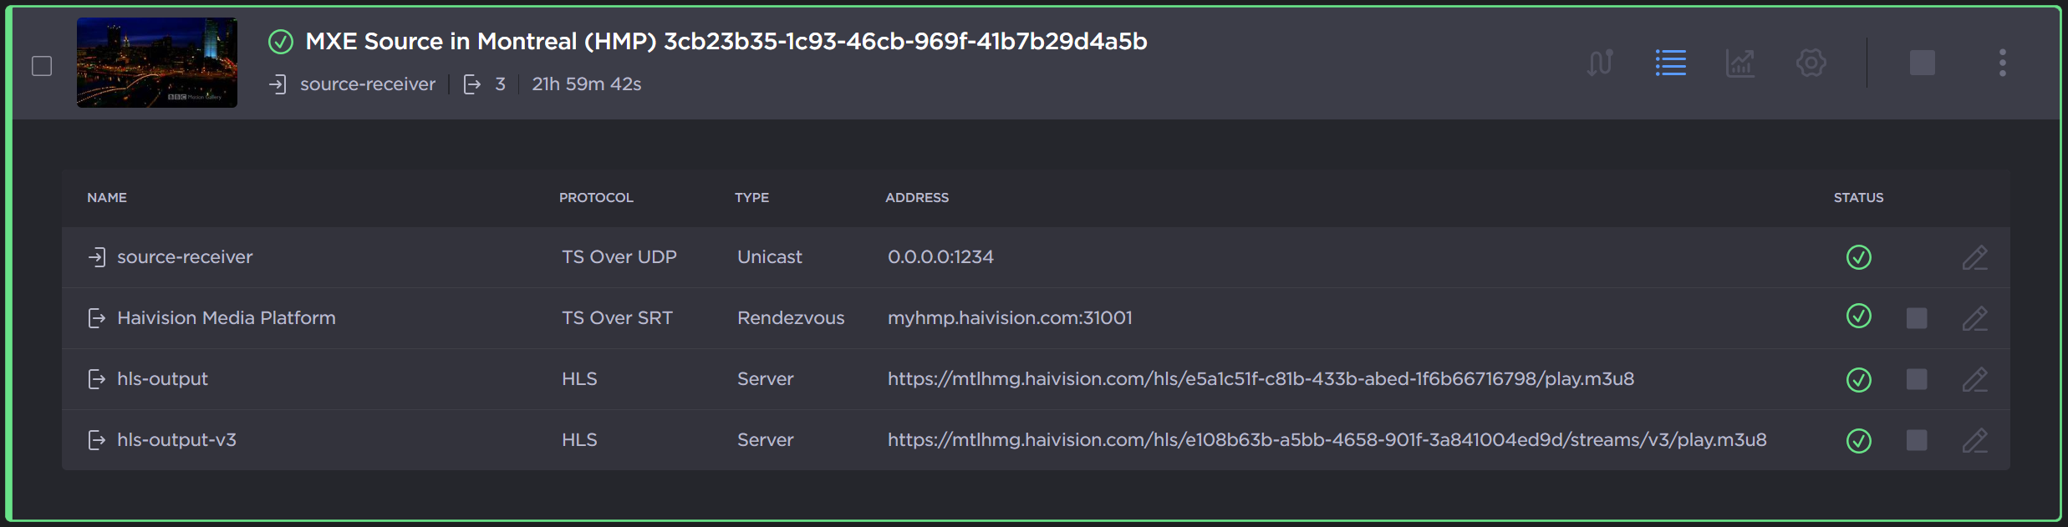Stop the Haivision Media Platform destination

tap(1917, 318)
